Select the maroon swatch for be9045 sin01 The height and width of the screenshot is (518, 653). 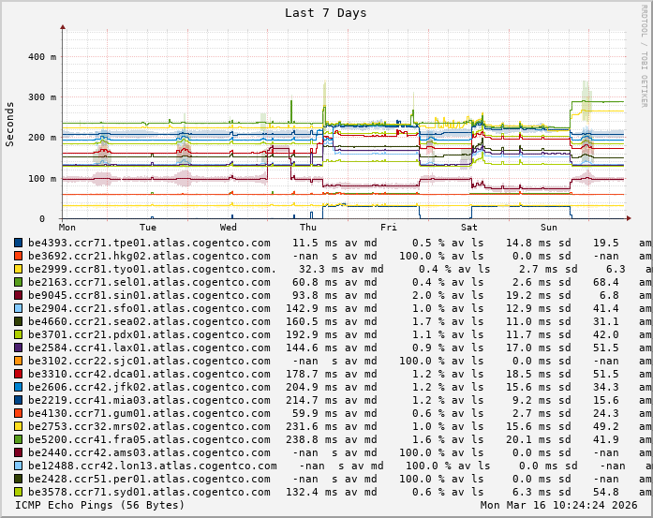(x=19, y=295)
